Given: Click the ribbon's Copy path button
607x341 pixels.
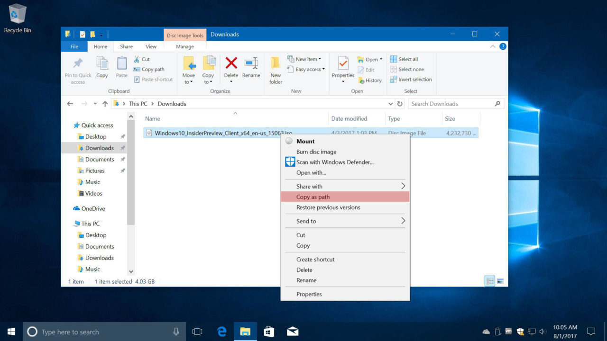Looking at the screenshot, I should tap(148, 69).
